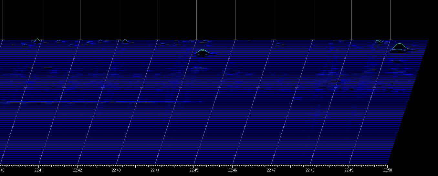
Task: Select the 22:43 time axis label
Action: (x=116, y=170)
